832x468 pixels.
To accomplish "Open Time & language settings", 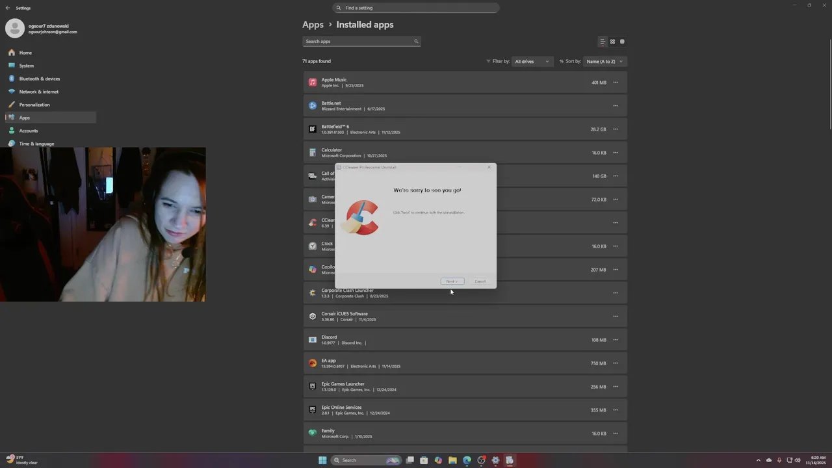I will (x=51, y=143).
